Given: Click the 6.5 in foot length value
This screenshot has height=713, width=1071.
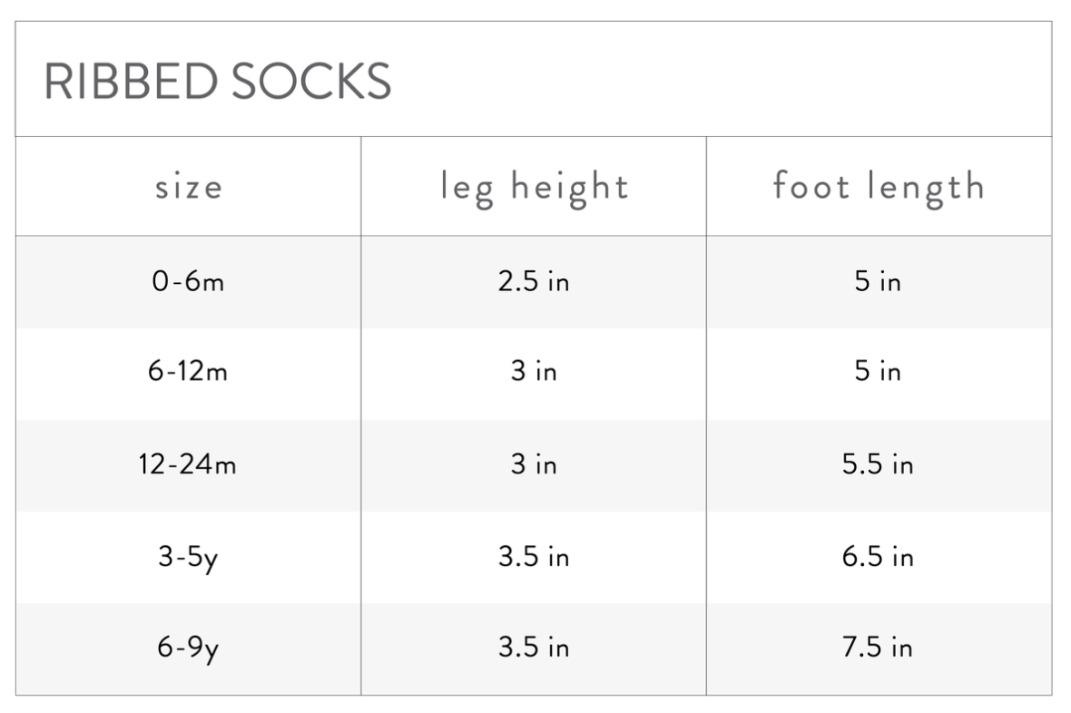Looking at the screenshot, I should (879, 557).
